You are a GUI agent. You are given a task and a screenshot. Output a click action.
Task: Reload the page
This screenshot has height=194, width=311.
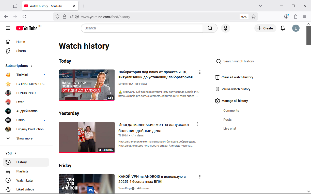tap(24, 16)
